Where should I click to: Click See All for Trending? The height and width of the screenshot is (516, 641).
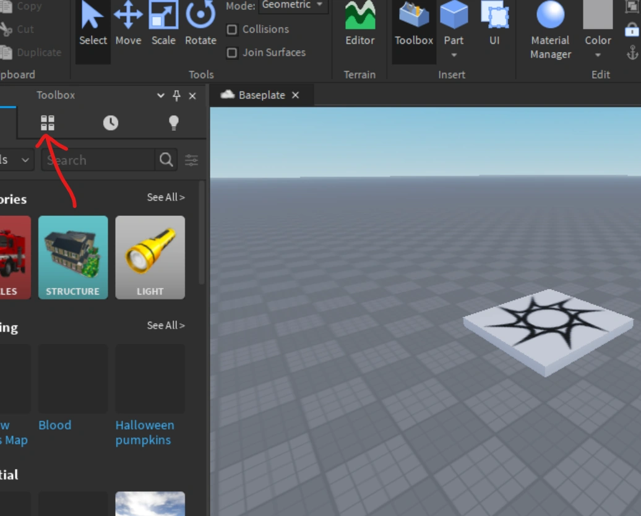tap(166, 325)
